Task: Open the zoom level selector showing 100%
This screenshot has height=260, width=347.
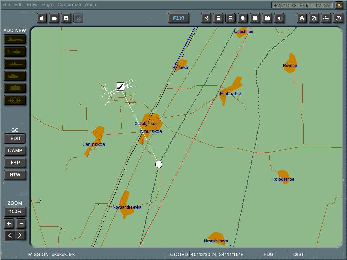Action: [x=15, y=211]
